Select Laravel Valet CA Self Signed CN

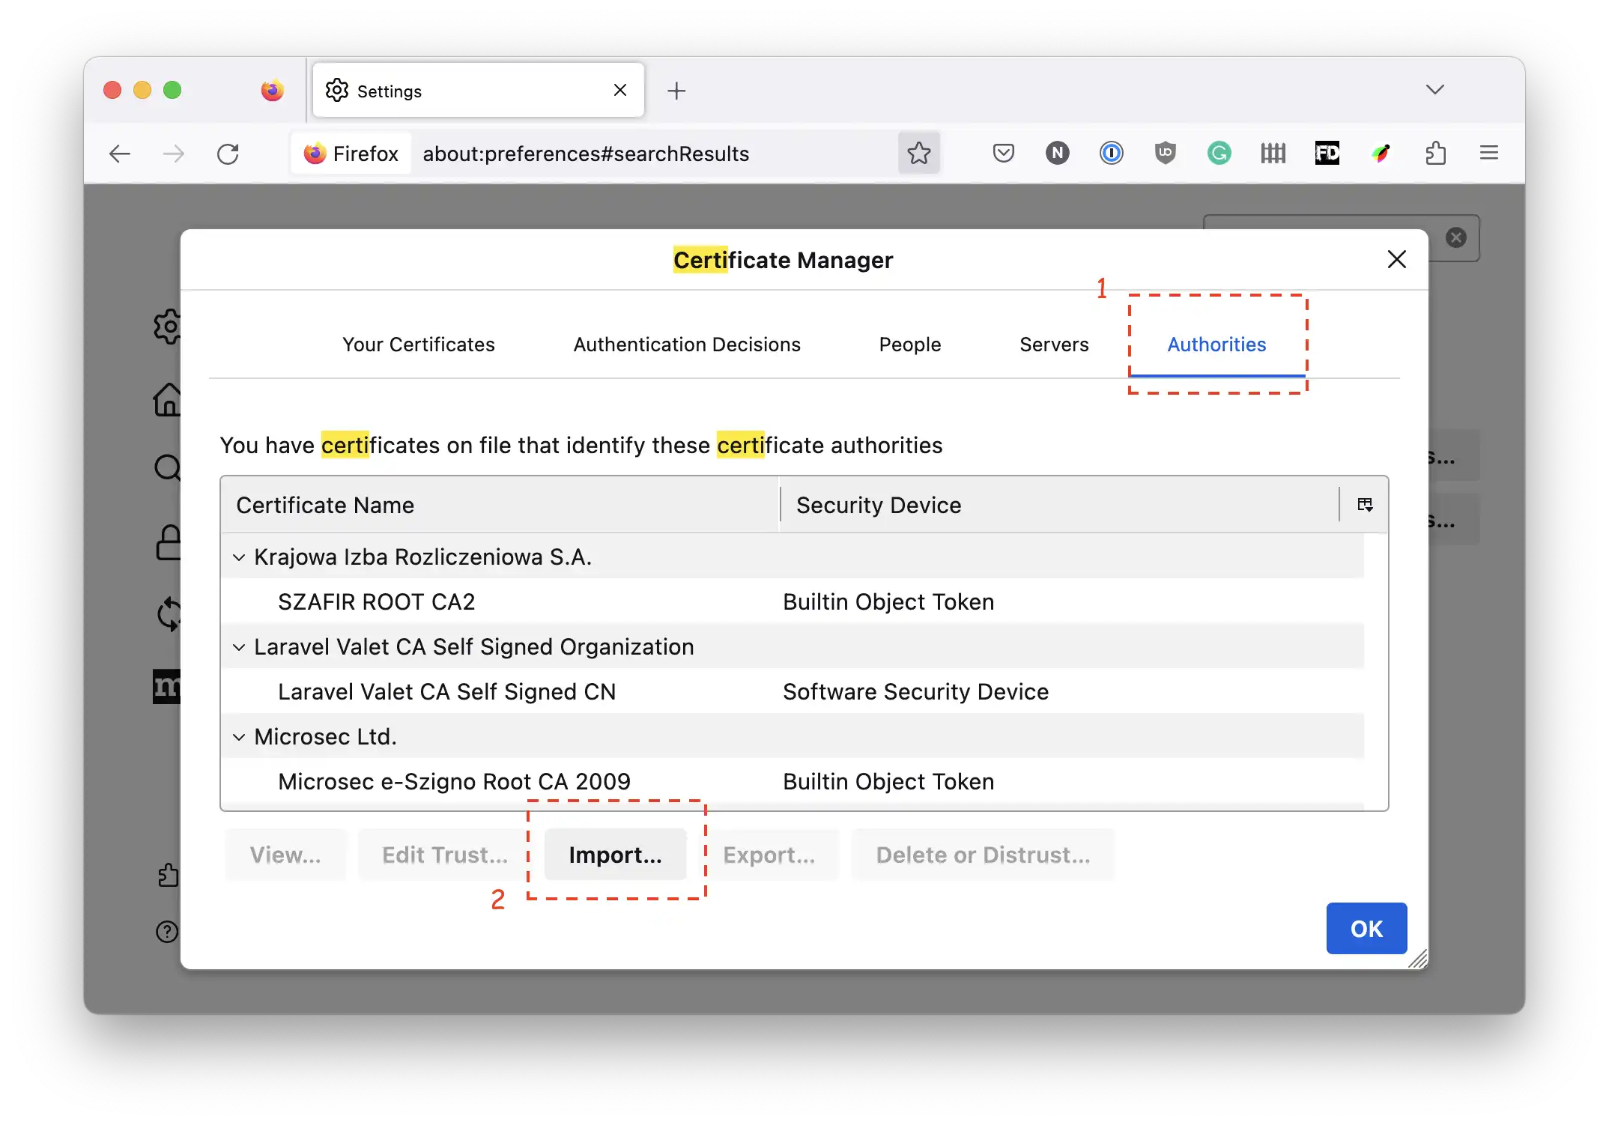click(447, 692)
